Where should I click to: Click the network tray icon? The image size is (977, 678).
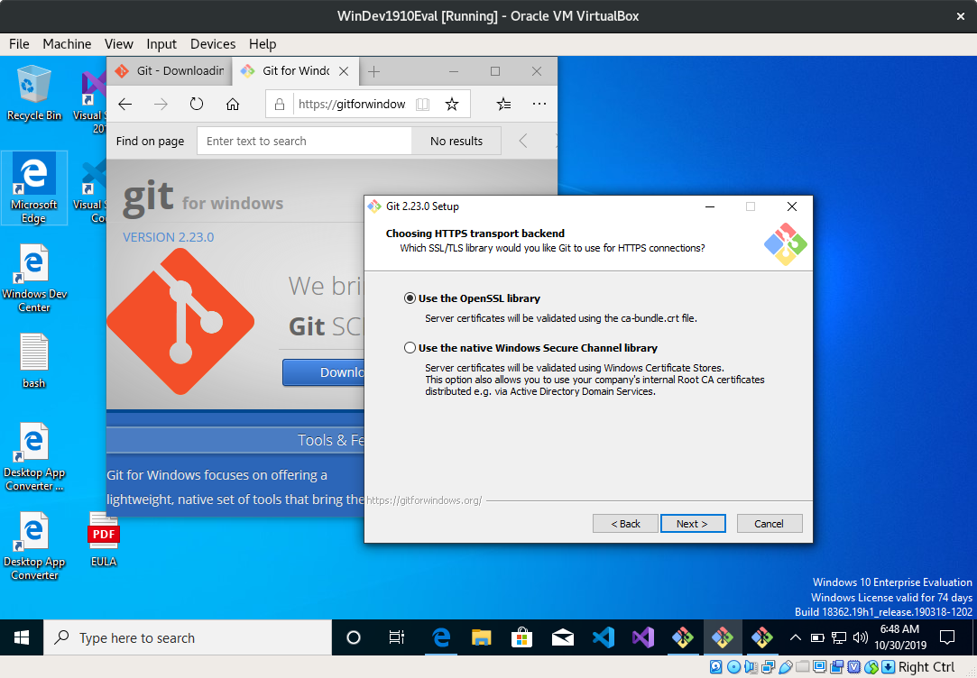(839, 637)
